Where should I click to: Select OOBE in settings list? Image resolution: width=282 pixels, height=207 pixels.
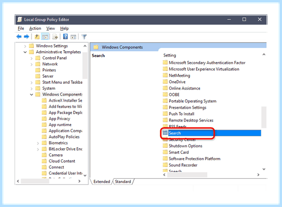click(174, 95)
